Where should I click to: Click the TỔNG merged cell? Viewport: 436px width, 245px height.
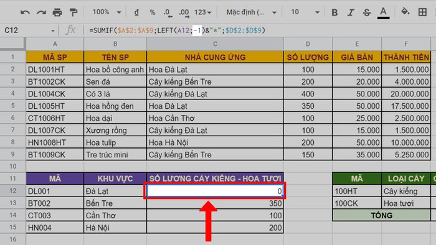coord(381,215)
